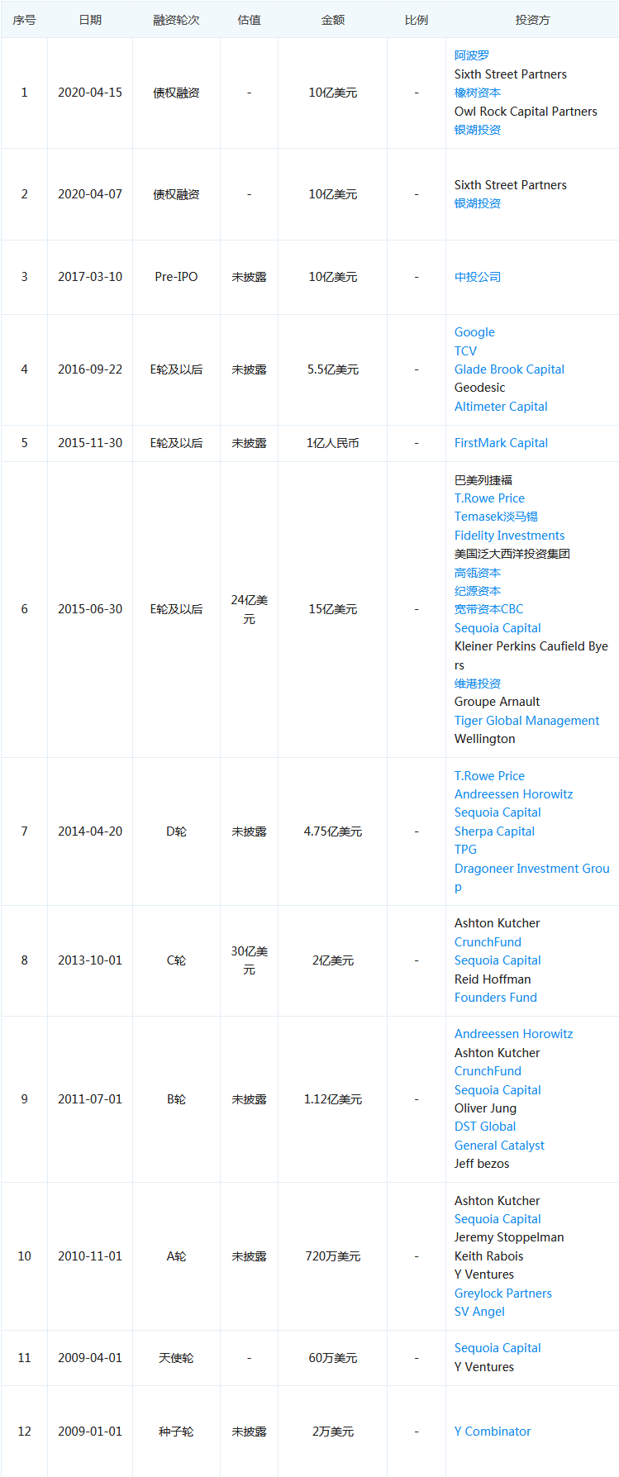This screenshot has height=1477, width=619.
Task: Open the 纪源资本 investor link
Action: (477, 591)
